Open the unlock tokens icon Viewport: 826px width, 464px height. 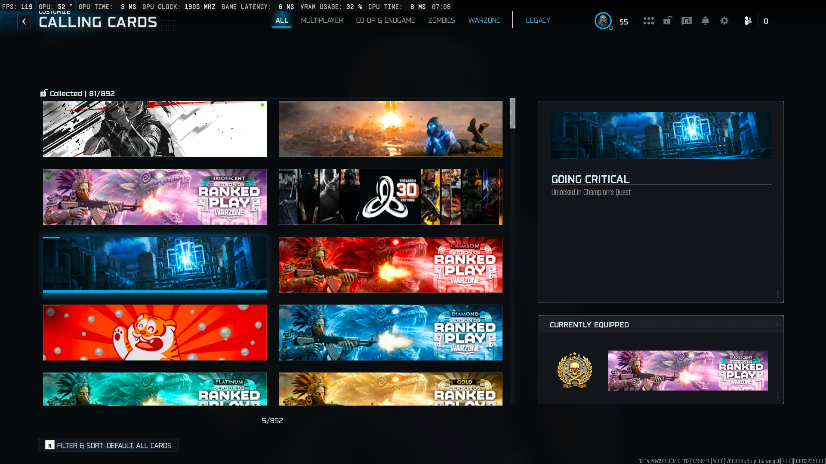(667, 21)
